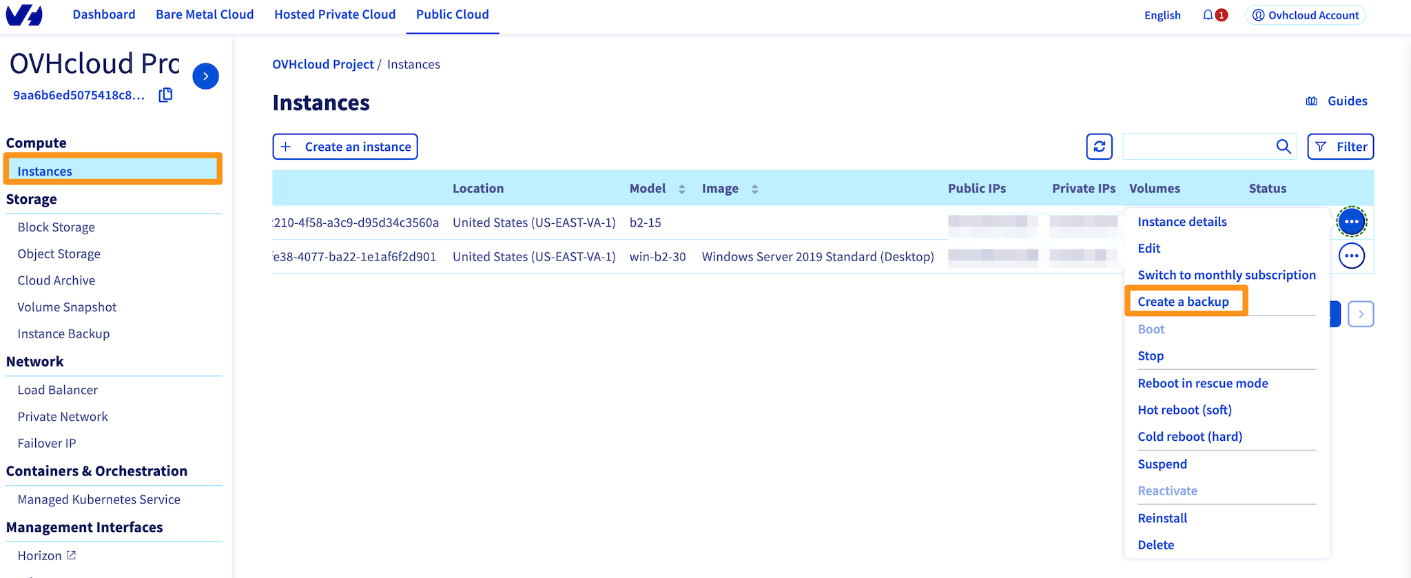1411x578 pixels.
Task: Open Cloud Archive in sidebar
Action: pyautogui.click(x=56, y=280)
